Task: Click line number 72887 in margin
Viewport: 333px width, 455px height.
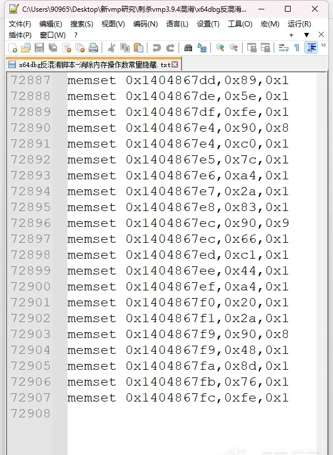Action: (x=31, y=81)
